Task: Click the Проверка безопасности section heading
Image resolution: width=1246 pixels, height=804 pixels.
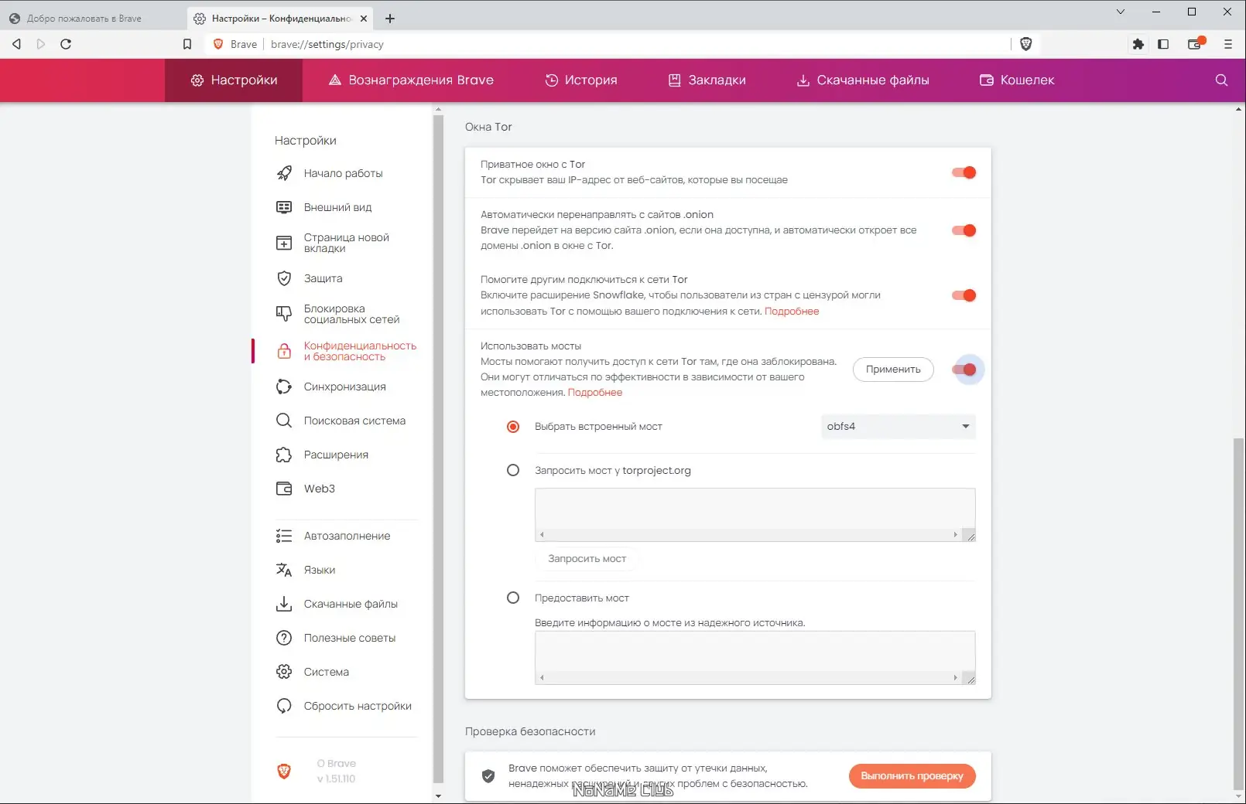Action: 530,731
